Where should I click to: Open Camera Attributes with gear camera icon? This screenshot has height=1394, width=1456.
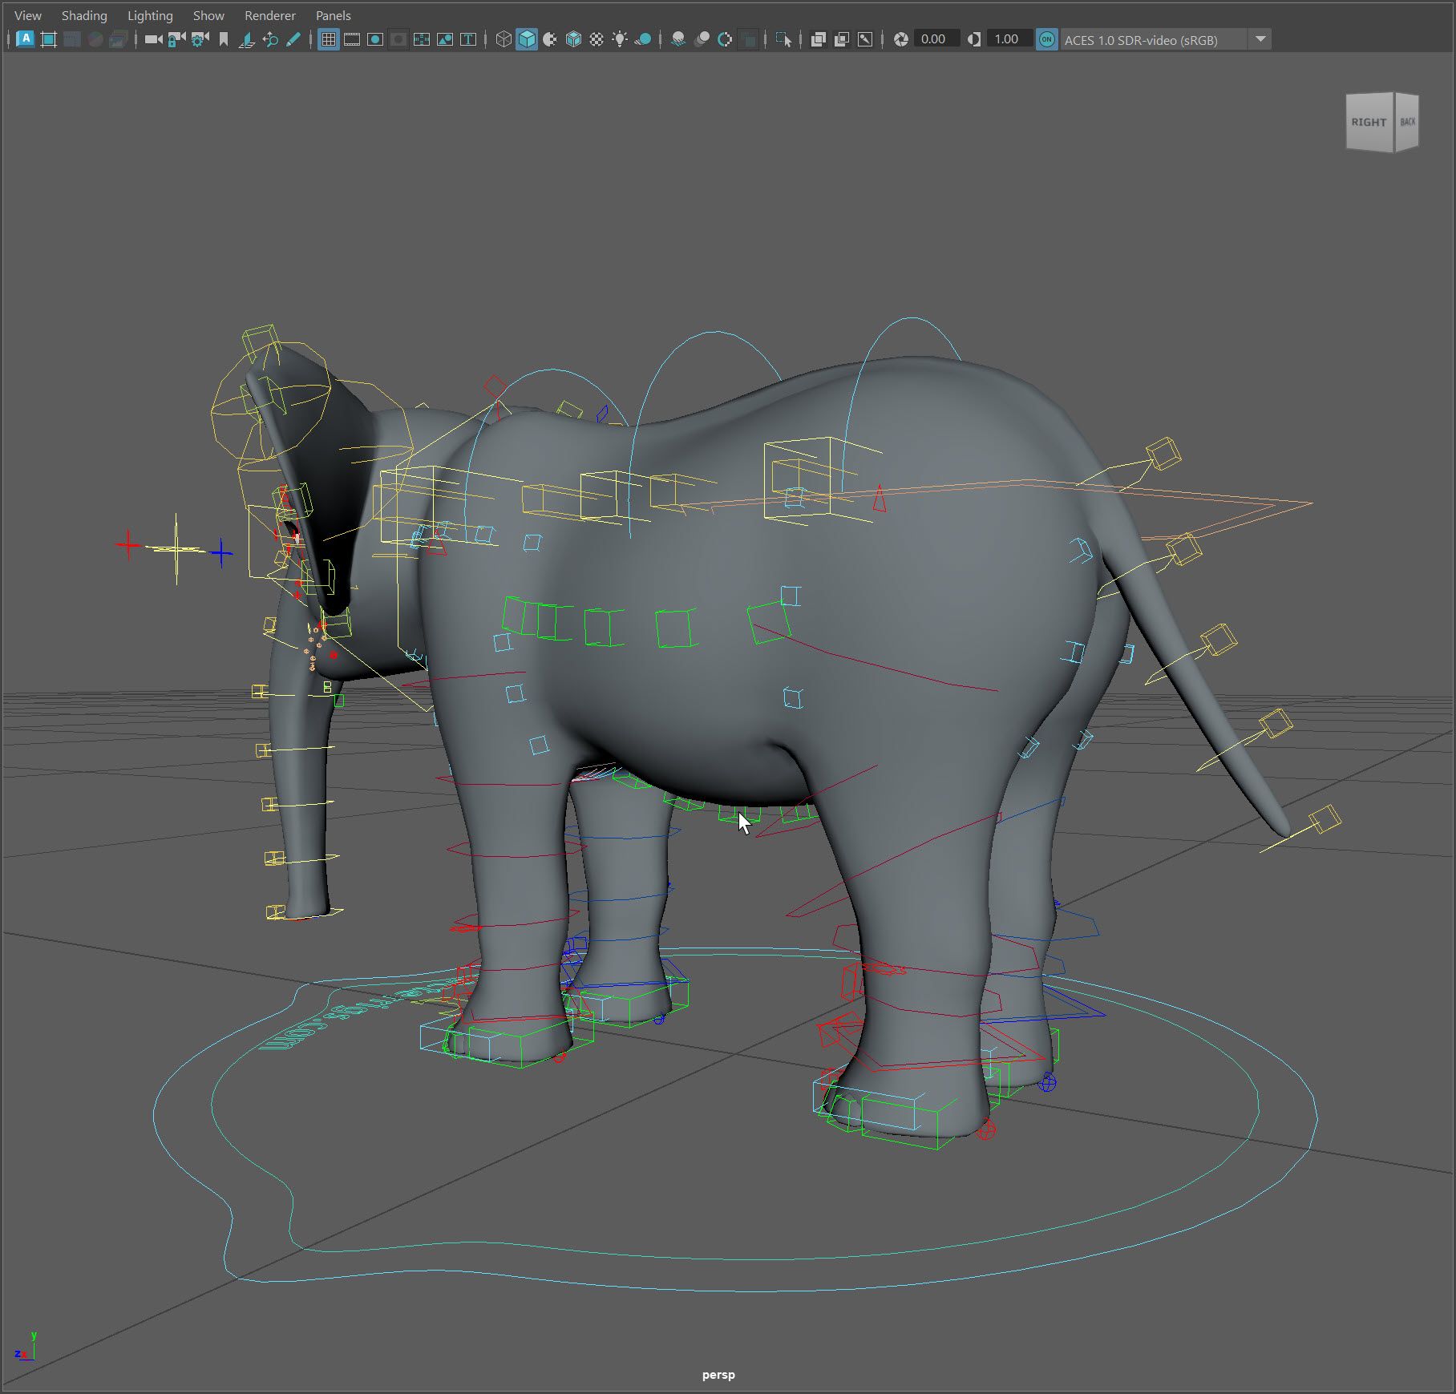[x=200, y=39]
